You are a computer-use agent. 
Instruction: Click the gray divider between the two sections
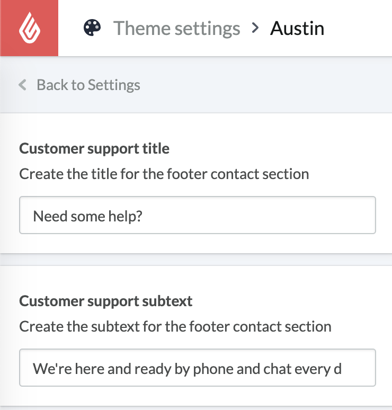196,259
